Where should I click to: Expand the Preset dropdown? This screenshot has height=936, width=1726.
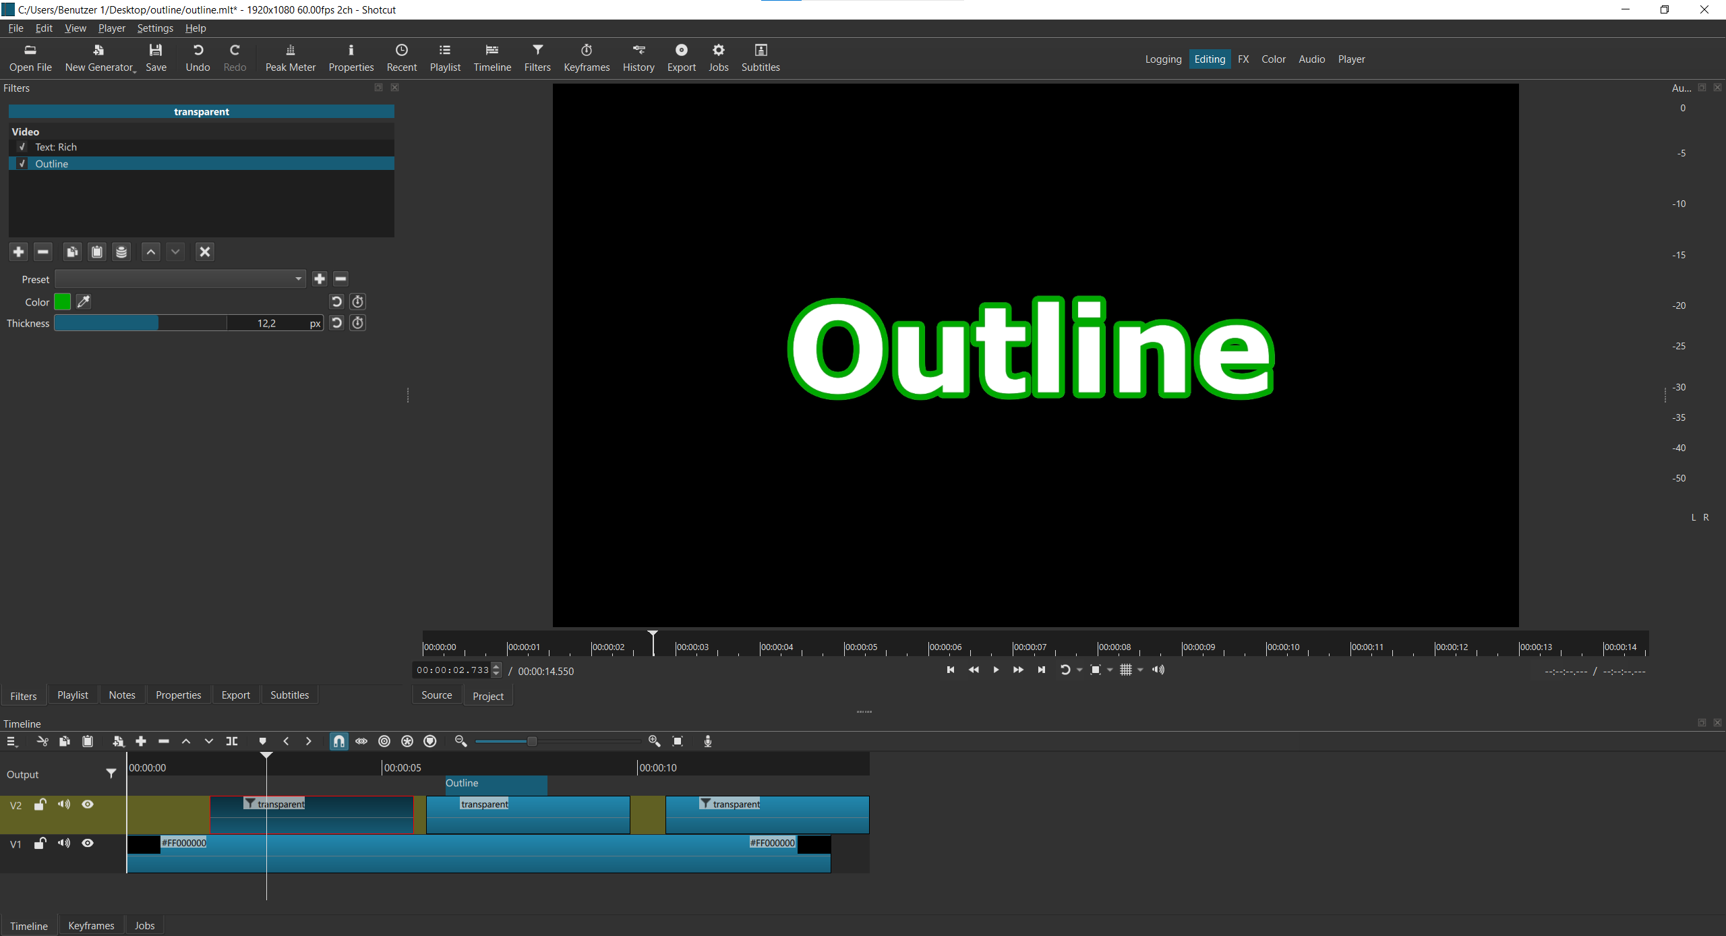[x=298, y=279]
